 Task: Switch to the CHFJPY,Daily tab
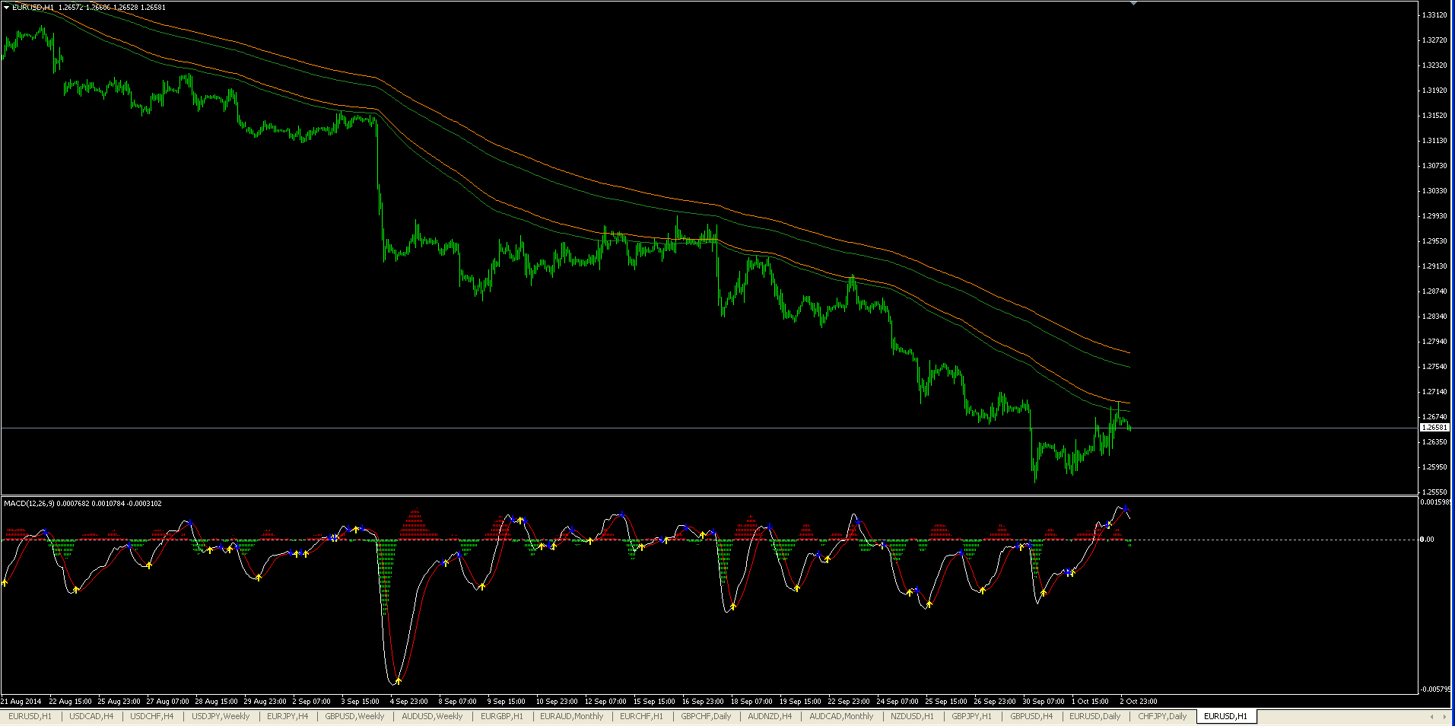tap(1162, 716)
